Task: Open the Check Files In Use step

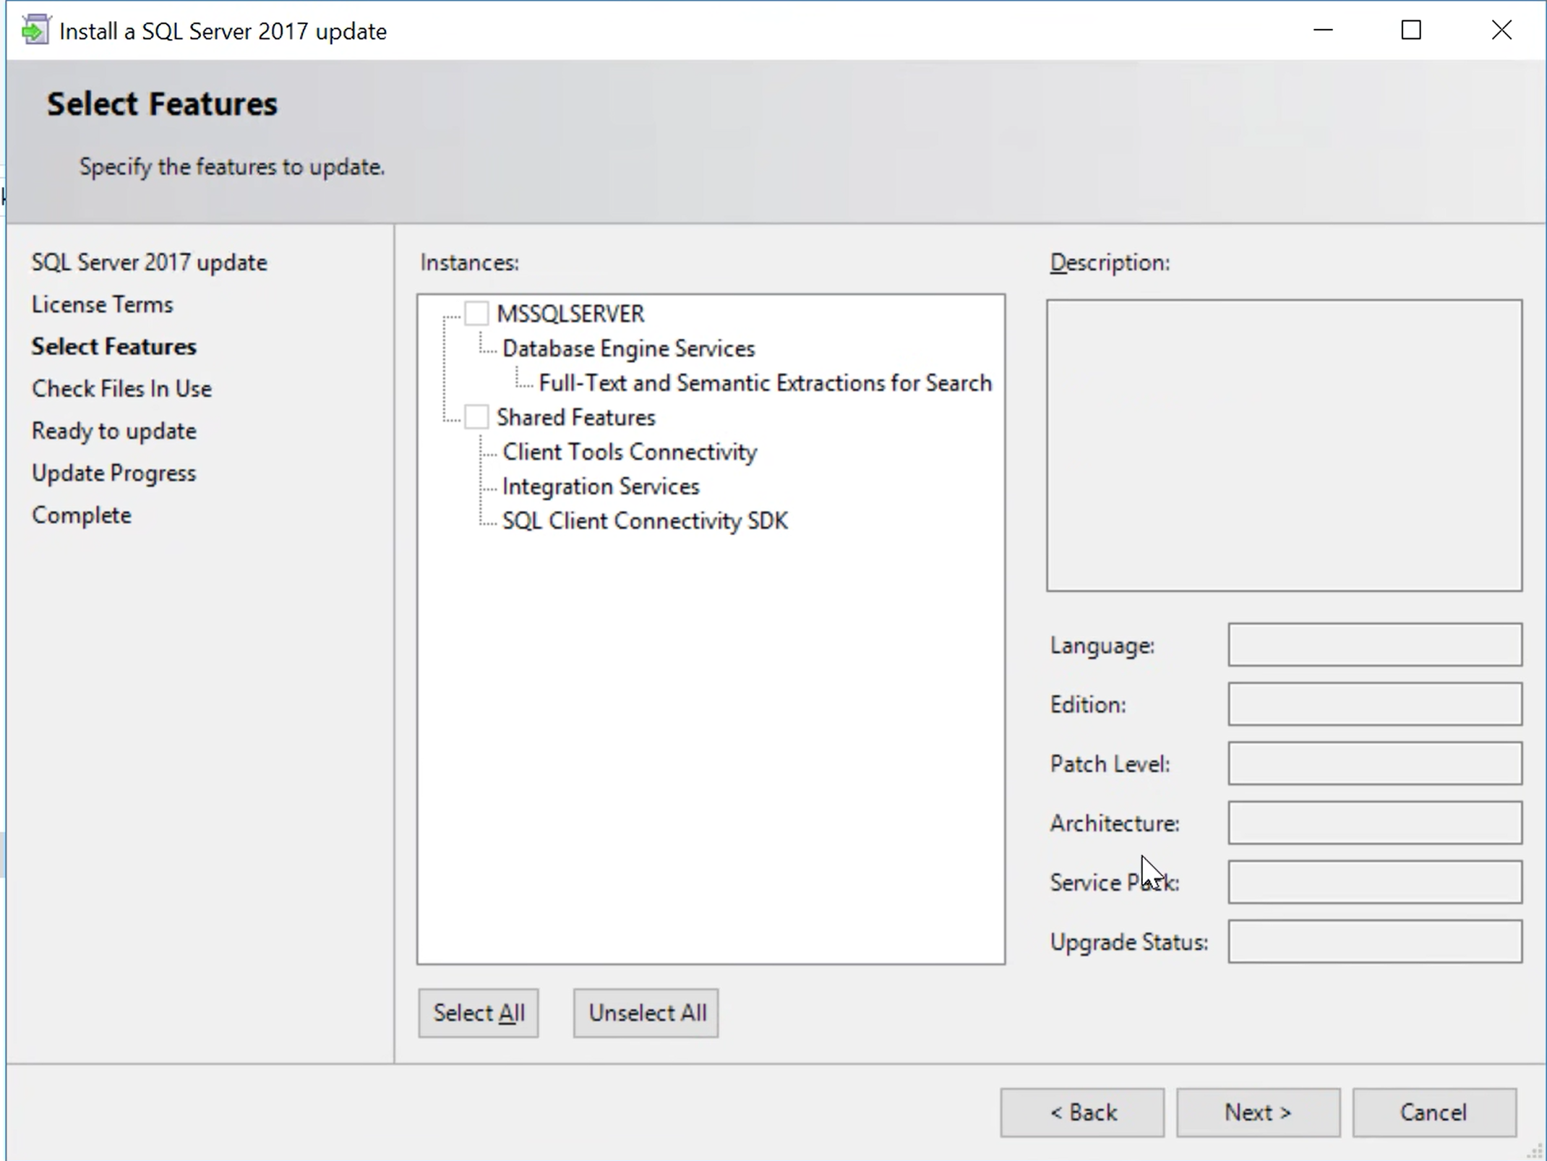Action: tap(121, 388)
